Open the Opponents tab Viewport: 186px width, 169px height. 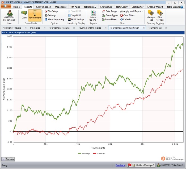[61, 7]
